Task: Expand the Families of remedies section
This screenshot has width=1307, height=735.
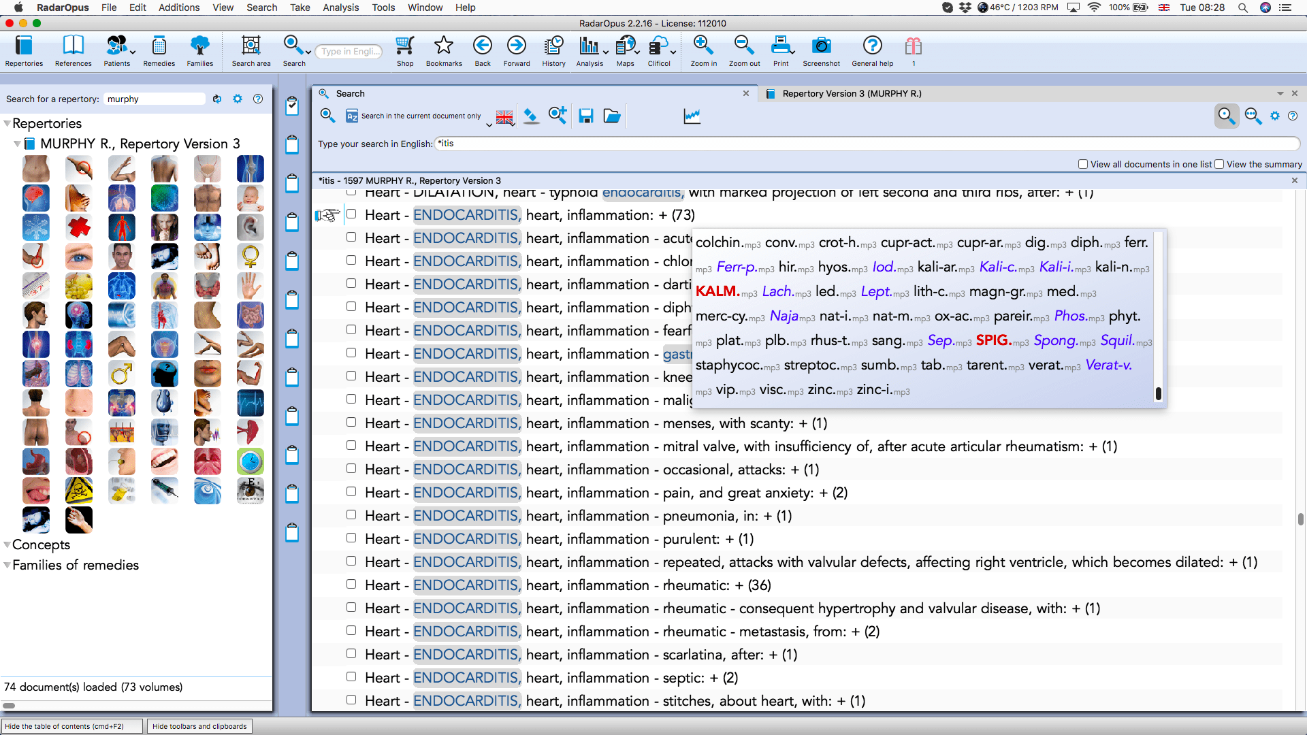Action: 7,565
